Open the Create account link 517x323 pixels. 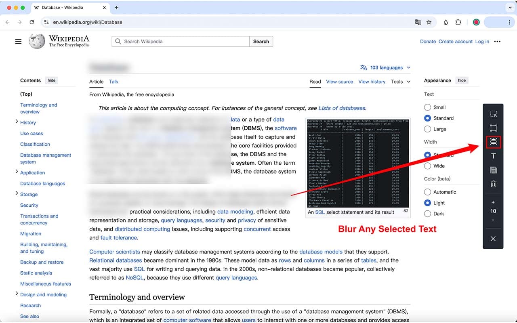455,42
